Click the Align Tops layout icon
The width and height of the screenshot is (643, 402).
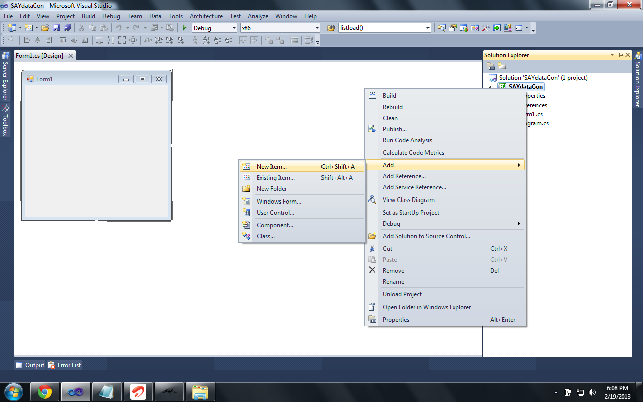(63, 41)
